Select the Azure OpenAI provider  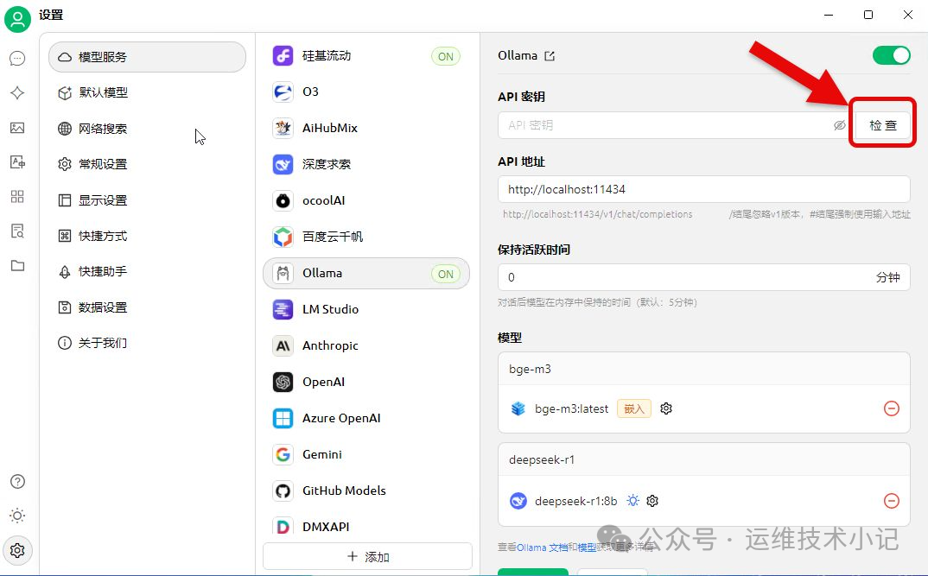pyautogui.click(x=366, y=418)
